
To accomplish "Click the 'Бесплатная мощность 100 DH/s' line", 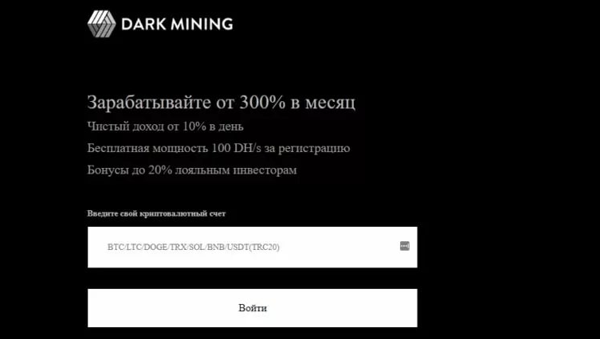I will click(x=218, y=148).
